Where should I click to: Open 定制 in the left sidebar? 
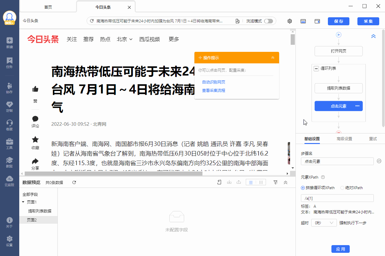click(10, 107)
